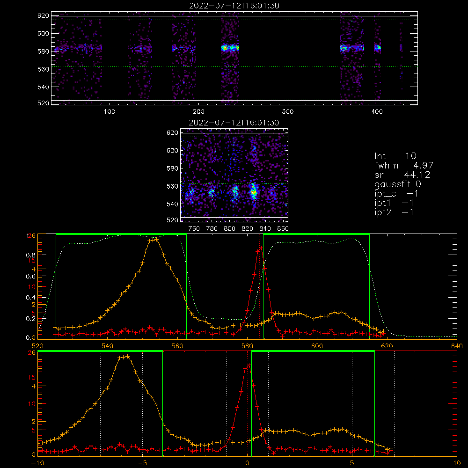Select the "Int 10" readout line

[395, 156]
